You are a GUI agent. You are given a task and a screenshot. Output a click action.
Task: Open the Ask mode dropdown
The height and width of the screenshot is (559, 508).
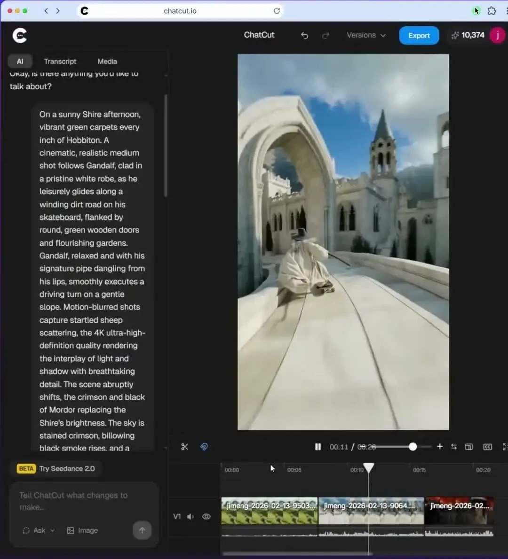[x=39, y=530]
